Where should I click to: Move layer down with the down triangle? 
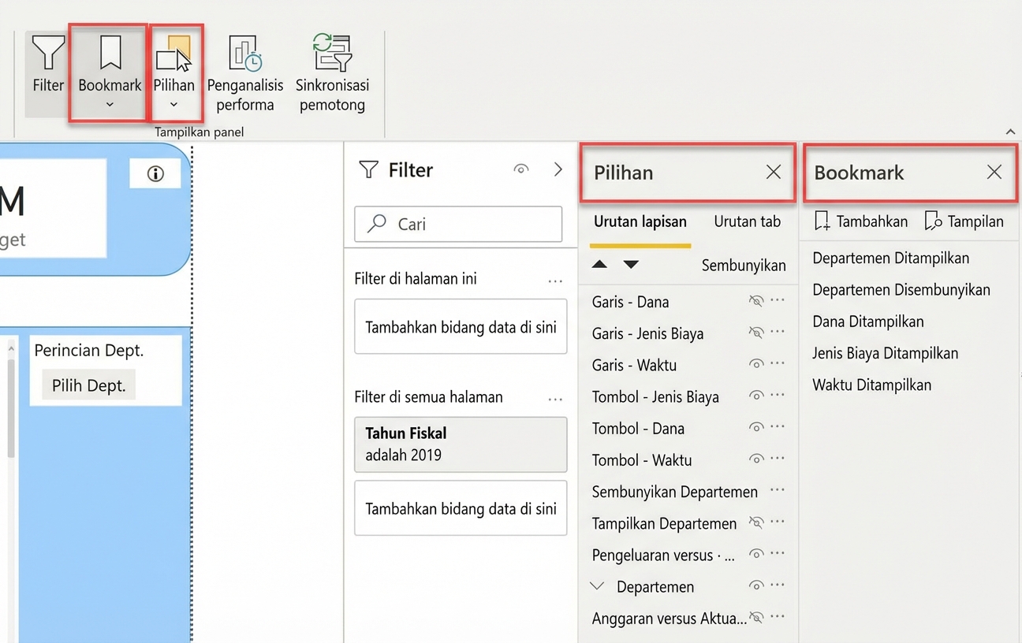pos(631,265)
